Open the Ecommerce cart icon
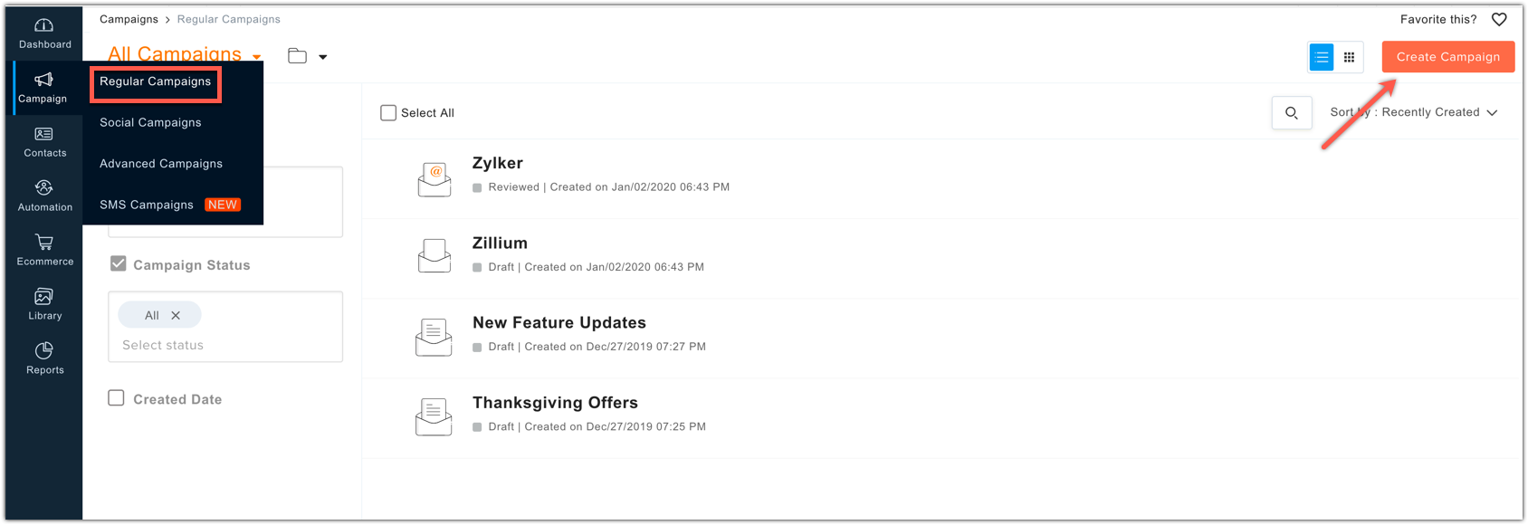 coord(43,243)
